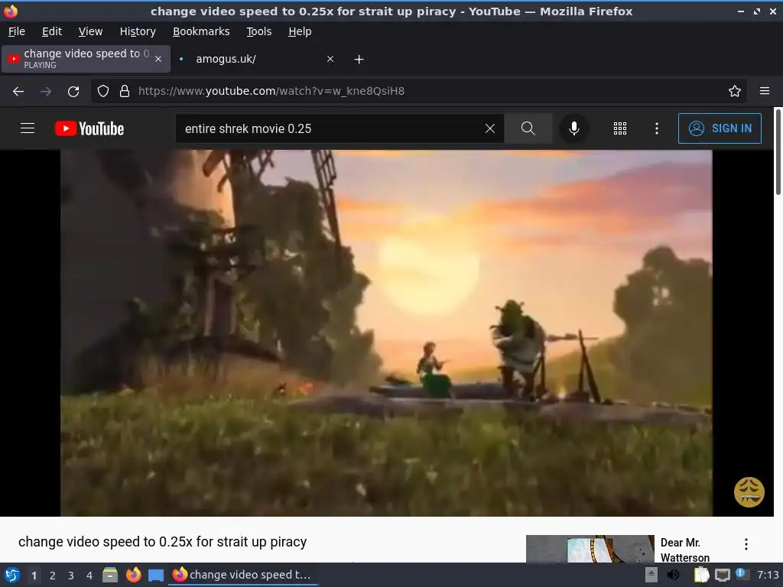Go forward one page in Firefox
Viewport: 783px width, 587px height.
tap(46, 92)
